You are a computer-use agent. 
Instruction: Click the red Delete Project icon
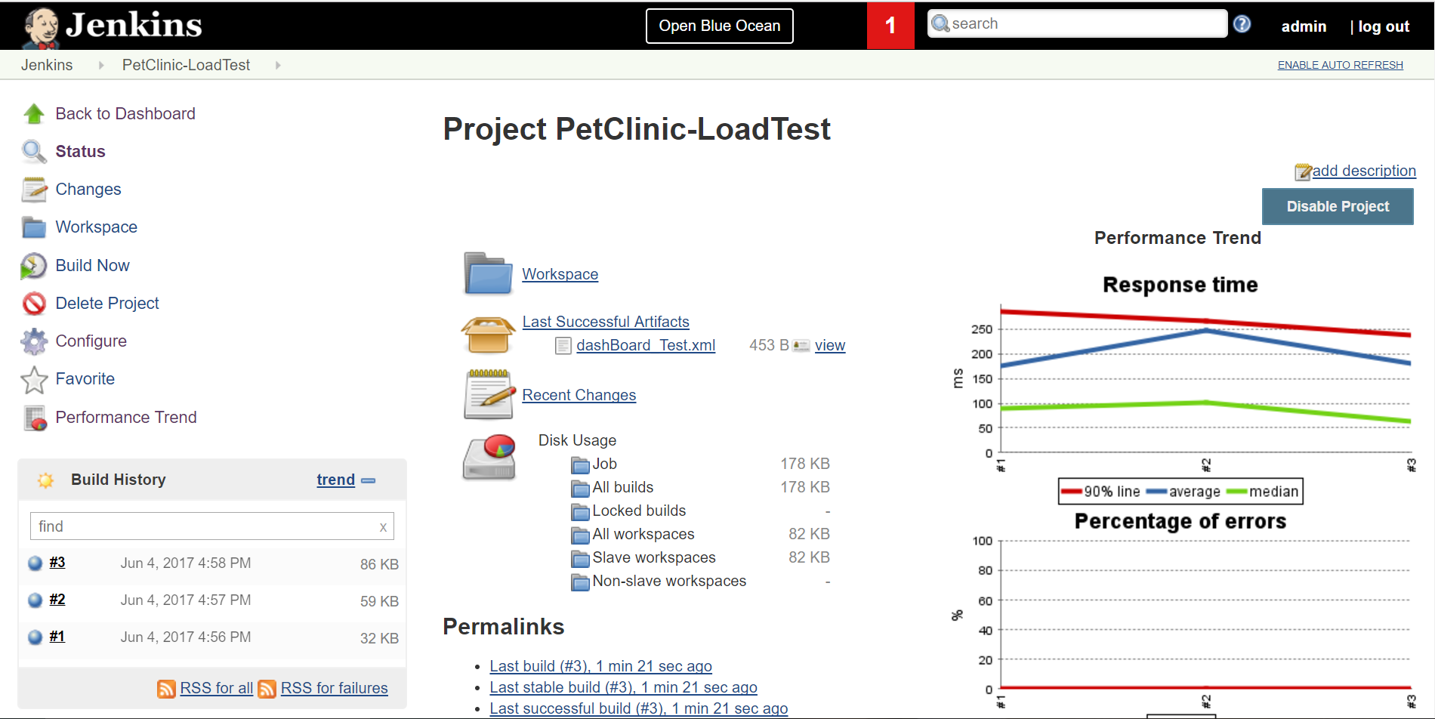(34, 304)
